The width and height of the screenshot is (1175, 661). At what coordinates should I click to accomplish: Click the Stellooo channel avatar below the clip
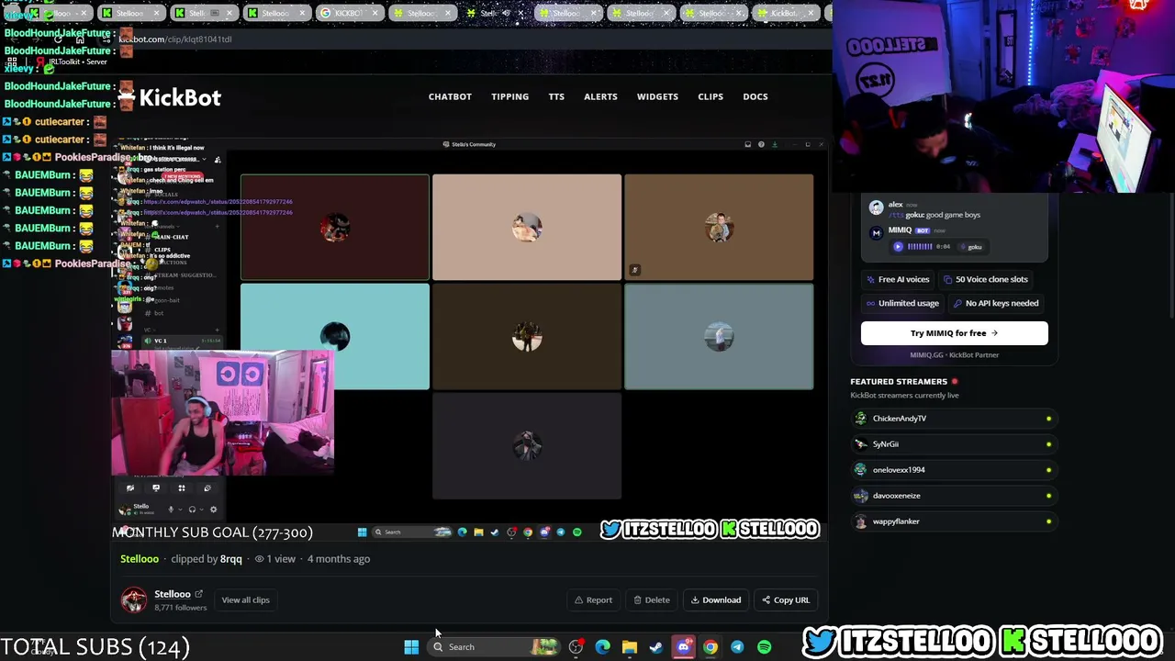point(134,600)
